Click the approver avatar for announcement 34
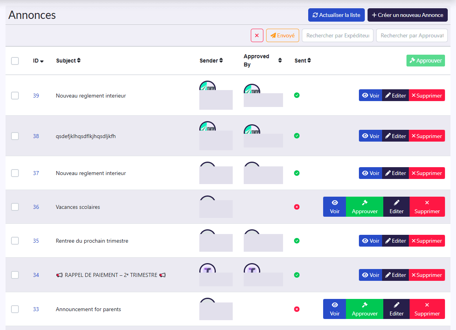 pos(252,268)
